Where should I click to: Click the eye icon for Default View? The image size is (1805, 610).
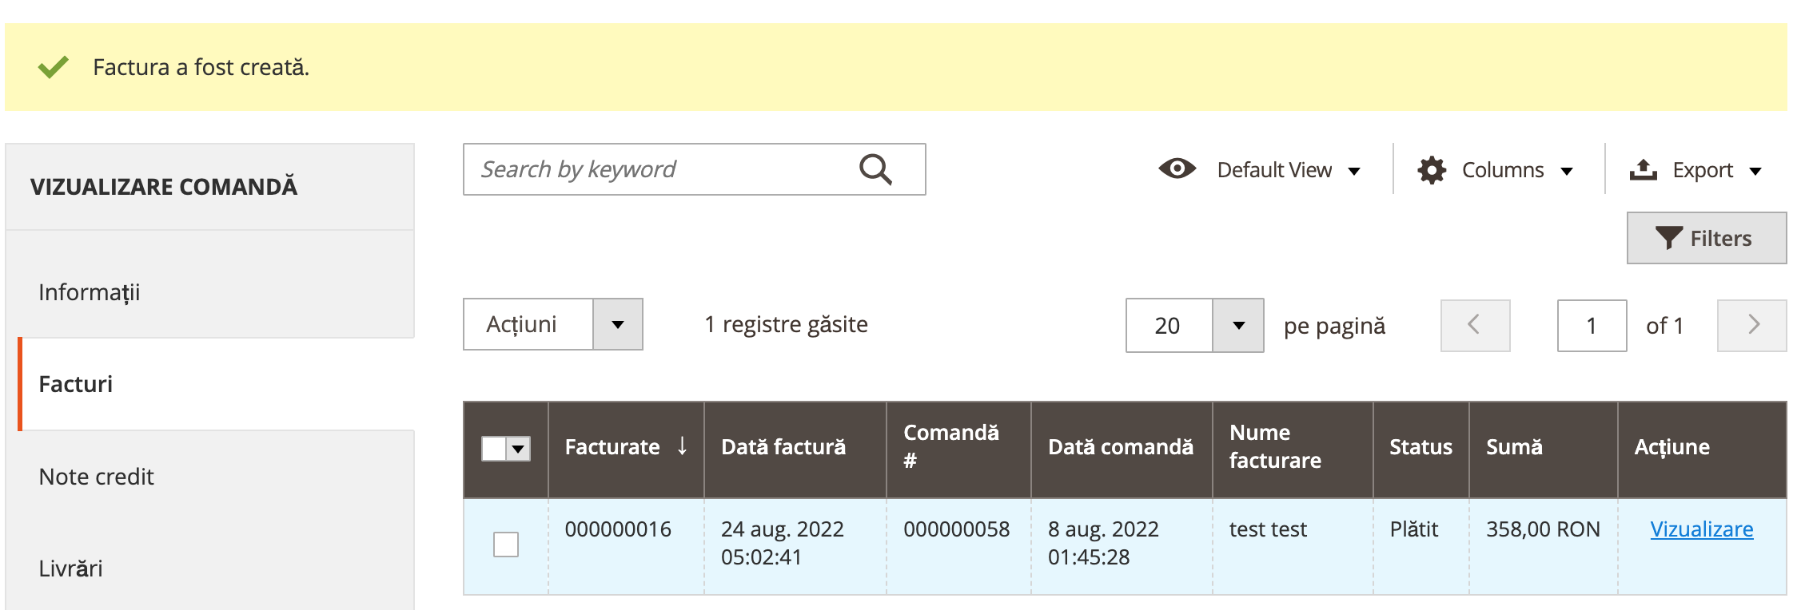(x=1177, y=168)
